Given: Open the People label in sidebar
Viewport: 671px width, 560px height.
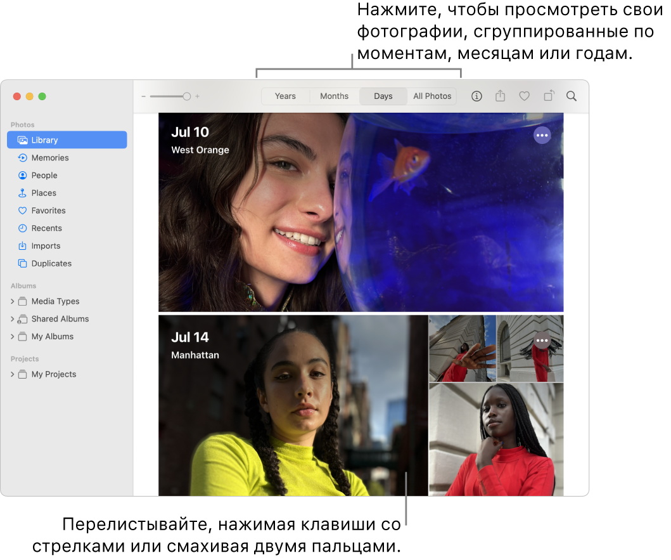Looking at the screenshot, I should (44, 175).
